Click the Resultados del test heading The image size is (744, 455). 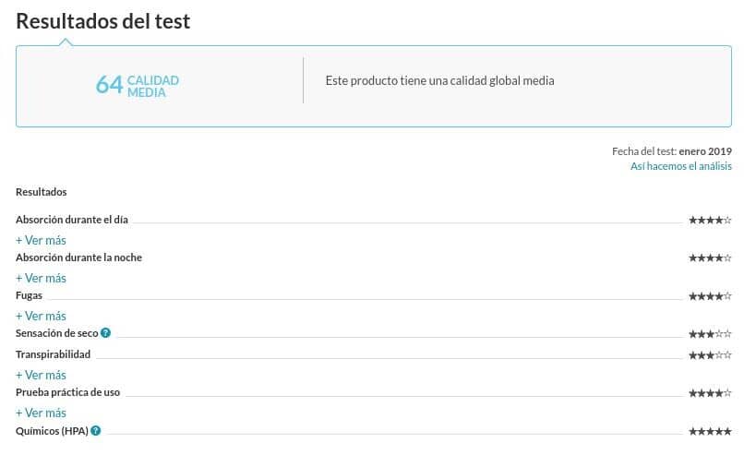click(x=103, y=21)
